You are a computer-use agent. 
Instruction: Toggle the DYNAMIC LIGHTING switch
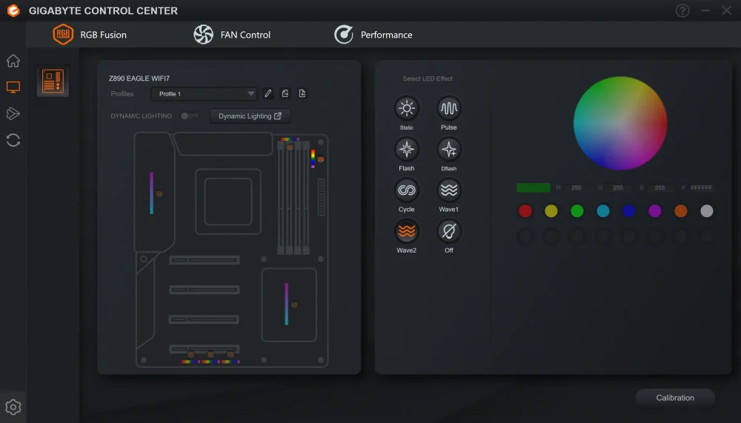(190, 116)
